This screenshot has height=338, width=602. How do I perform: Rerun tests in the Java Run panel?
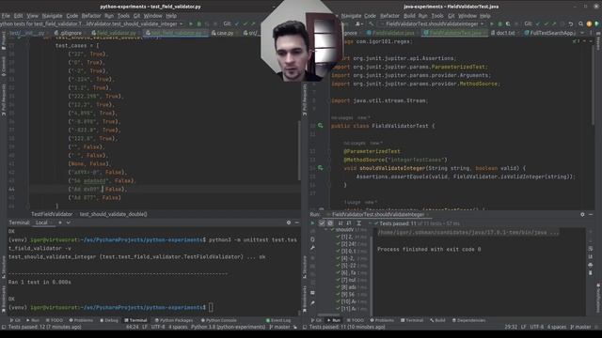coord(312,223)
